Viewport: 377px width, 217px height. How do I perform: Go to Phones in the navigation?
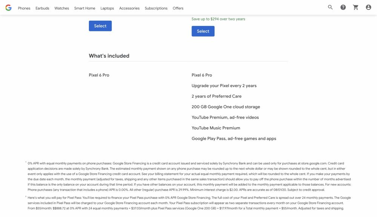pyautogui.click(x=24, y=8)
